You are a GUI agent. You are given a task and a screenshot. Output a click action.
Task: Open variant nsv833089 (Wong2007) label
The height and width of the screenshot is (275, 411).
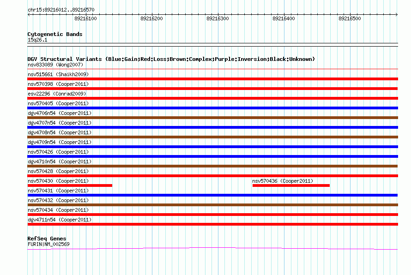[x=55, y=65]
